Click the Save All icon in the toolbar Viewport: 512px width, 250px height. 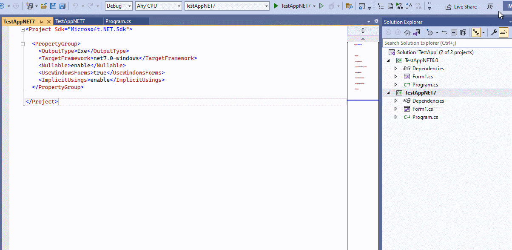tap(62, 6)
